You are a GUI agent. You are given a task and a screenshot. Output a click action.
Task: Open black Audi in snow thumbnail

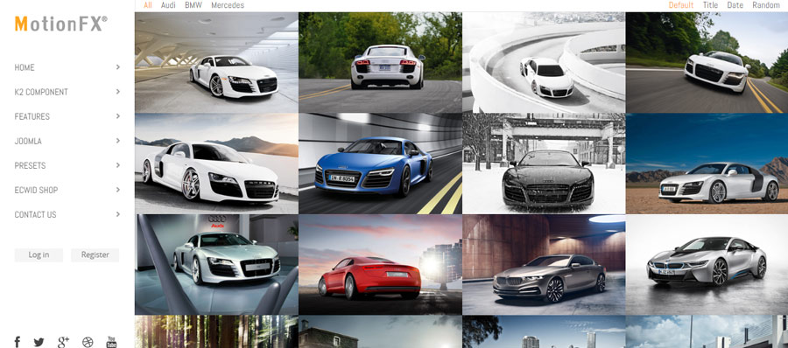[544, 164]
